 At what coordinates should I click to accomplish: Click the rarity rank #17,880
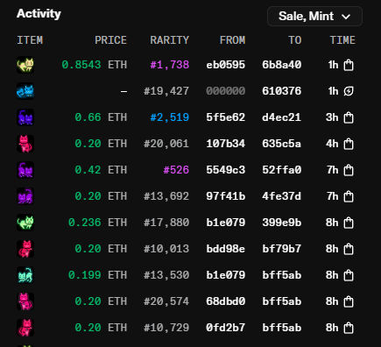point(166,223)
